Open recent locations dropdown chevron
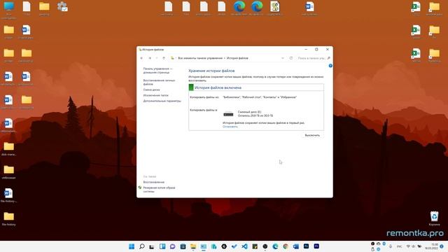 pyautogui.click(x=157, y=58)
